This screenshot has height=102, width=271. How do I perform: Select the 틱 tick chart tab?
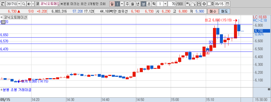[x=154, y=4]
